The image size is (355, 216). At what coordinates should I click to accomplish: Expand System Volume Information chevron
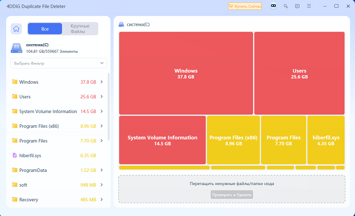coord(101,112)
